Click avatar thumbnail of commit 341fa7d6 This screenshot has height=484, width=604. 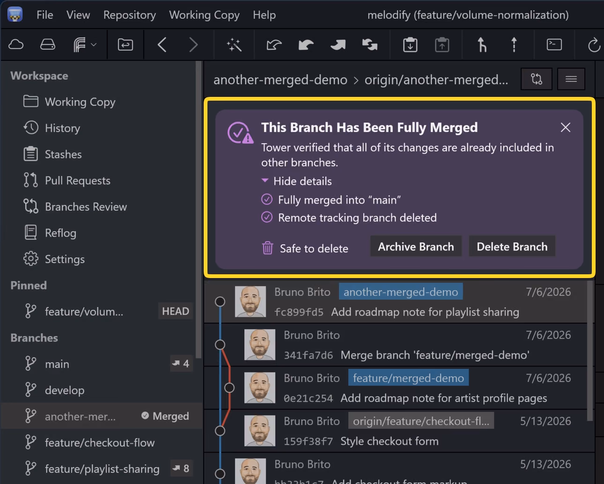[x=260, y=345]
